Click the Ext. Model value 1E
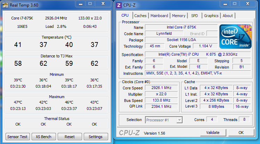Viewport: 260px width, 144px height. (x=198, y=67)
